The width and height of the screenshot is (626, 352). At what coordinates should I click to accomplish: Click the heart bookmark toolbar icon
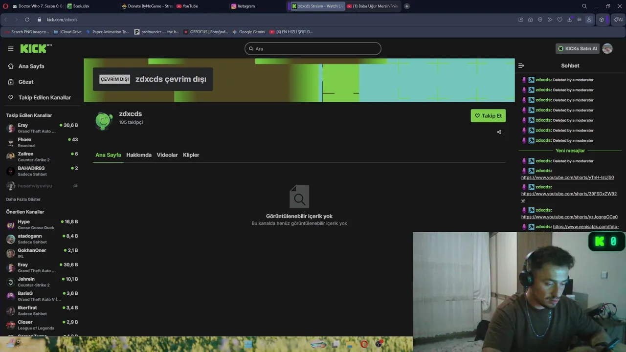pyautogui.click(x=560, y=20)
